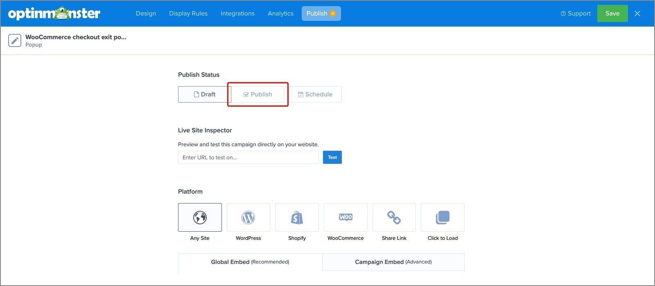
Task: Open the Display Rules tab
Action: pos(188,13)
